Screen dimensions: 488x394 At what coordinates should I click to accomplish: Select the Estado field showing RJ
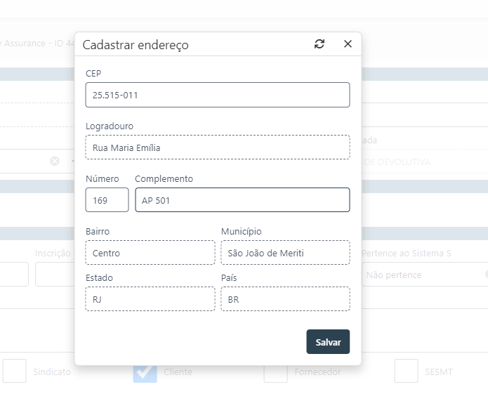click(x=150, y=299)
